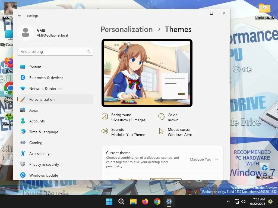Collapse the Current theme section chevron
The height and width of the screenshot is (208, 278).
[x=217, y=159]
